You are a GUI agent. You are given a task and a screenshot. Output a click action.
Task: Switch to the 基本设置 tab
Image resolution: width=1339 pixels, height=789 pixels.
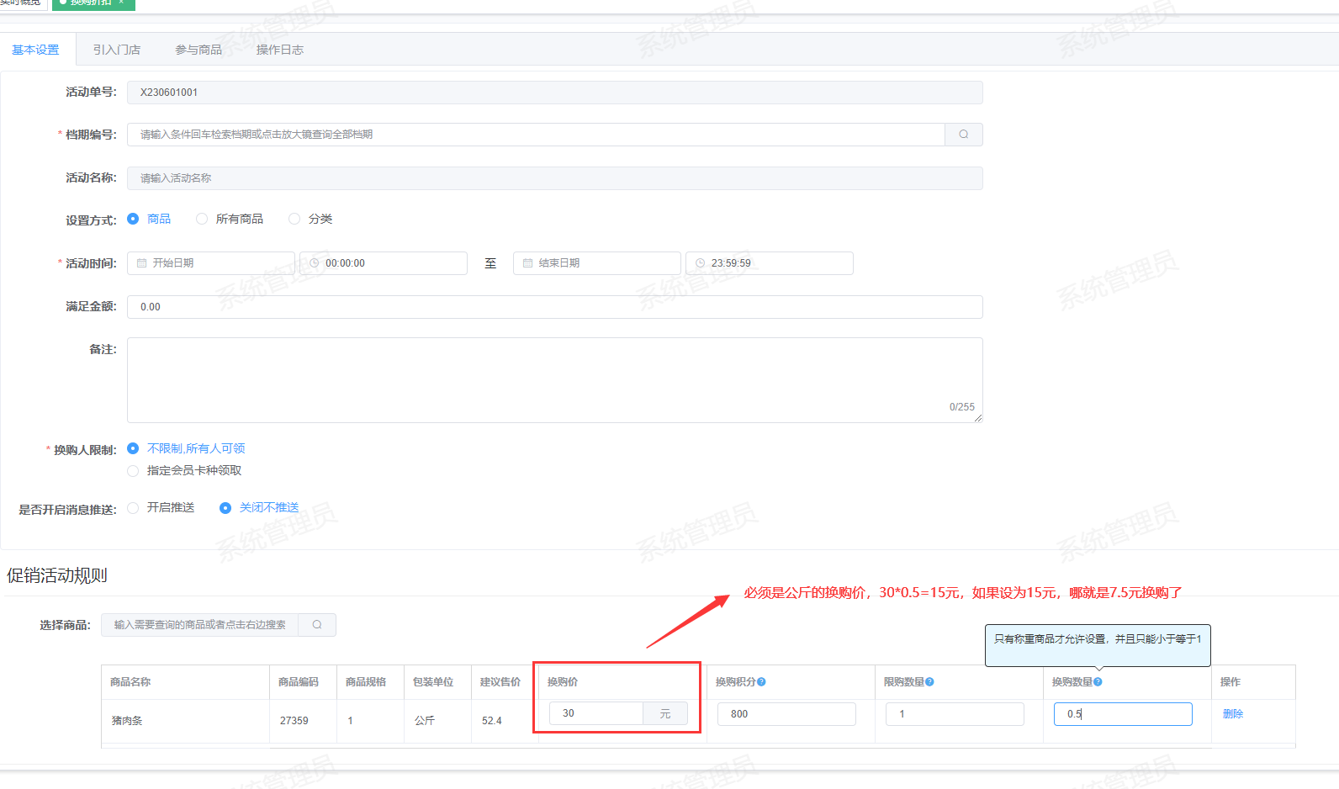(x=35, y=50)
